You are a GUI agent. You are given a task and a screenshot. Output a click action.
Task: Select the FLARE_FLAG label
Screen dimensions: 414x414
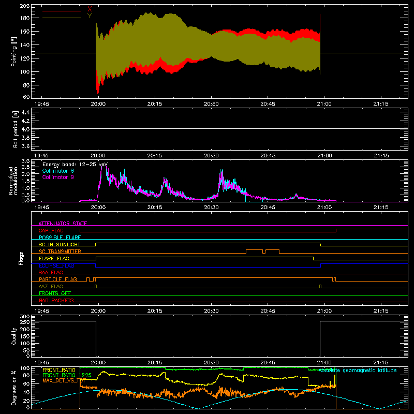click(54, 258)
